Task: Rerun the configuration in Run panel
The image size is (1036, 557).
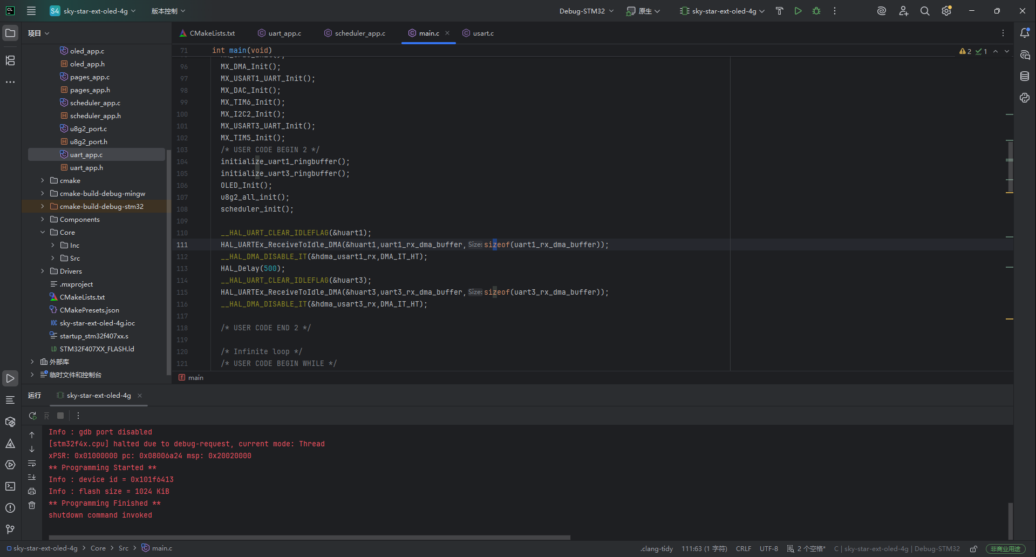Action: (x=33, y=416)
